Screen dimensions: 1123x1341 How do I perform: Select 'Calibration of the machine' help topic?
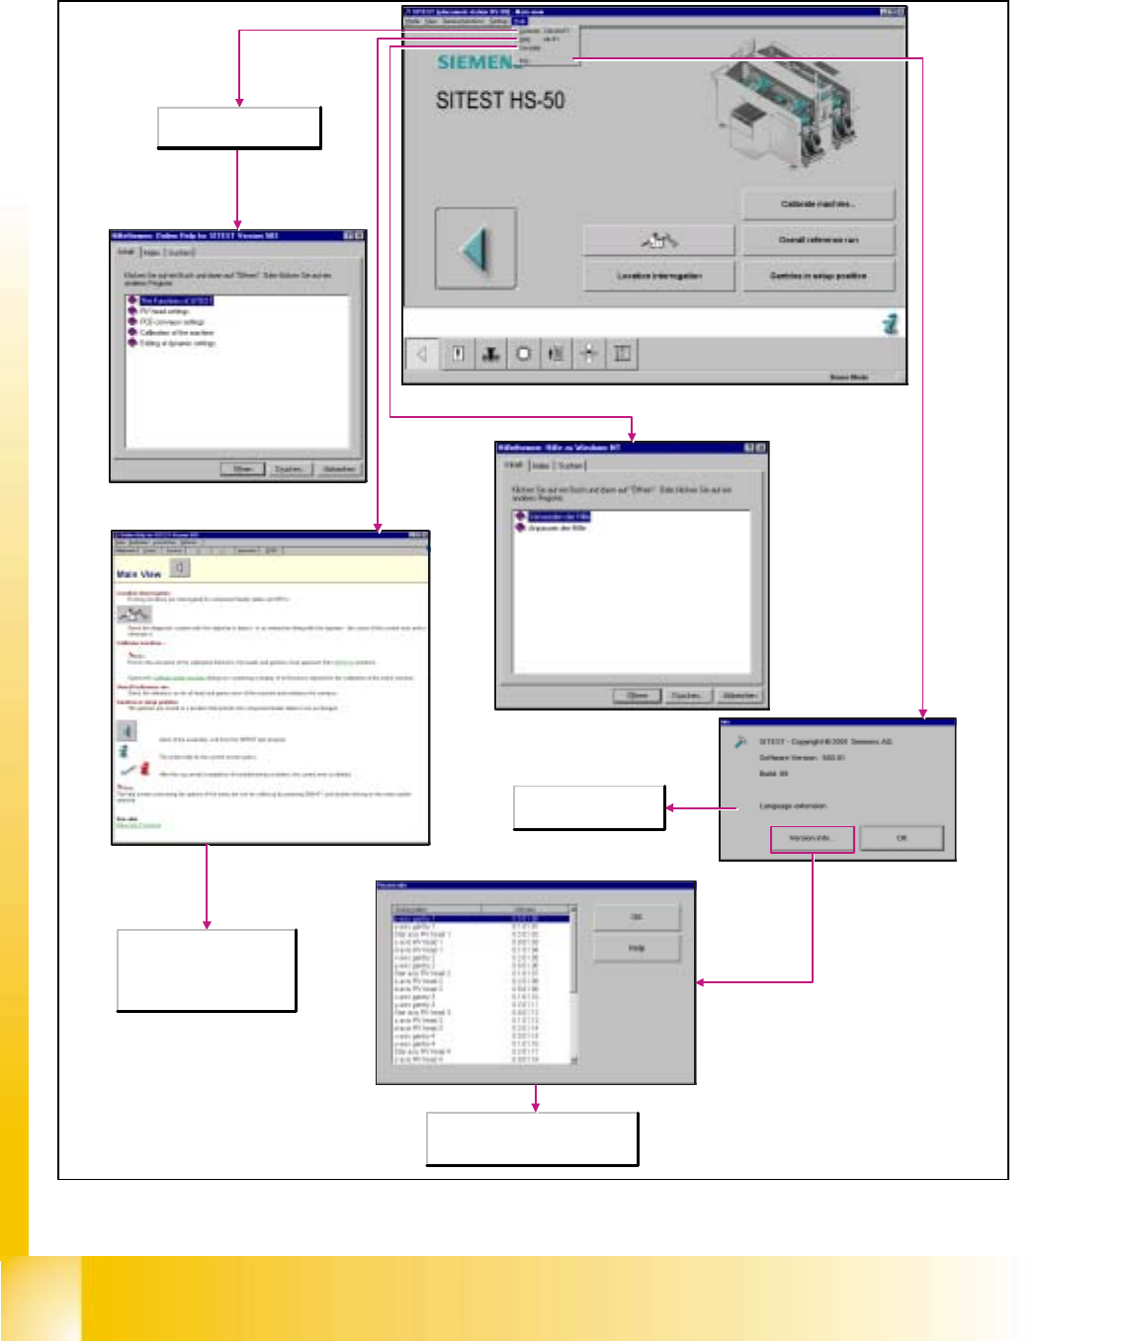[177, 333]
